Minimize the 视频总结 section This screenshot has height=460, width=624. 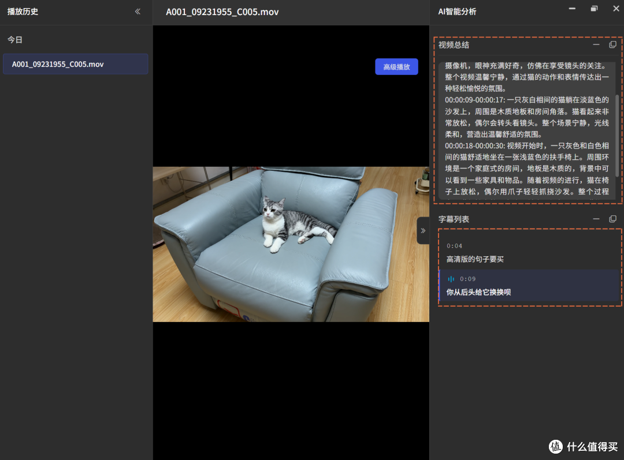click(596, 44)
